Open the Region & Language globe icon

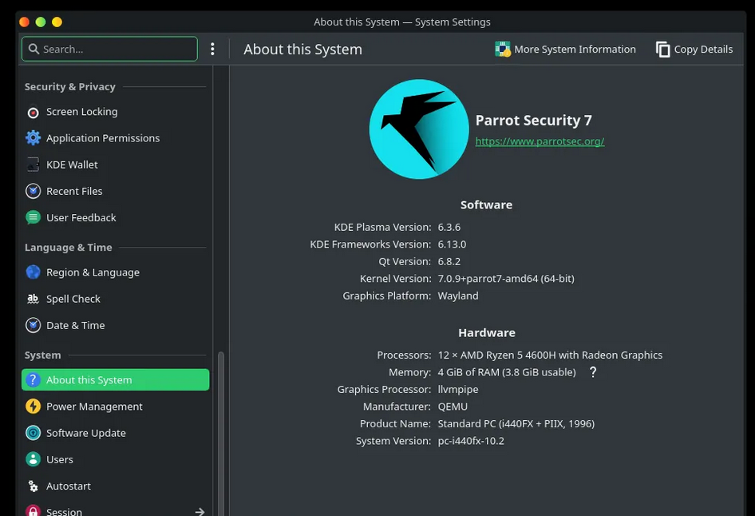33,272
